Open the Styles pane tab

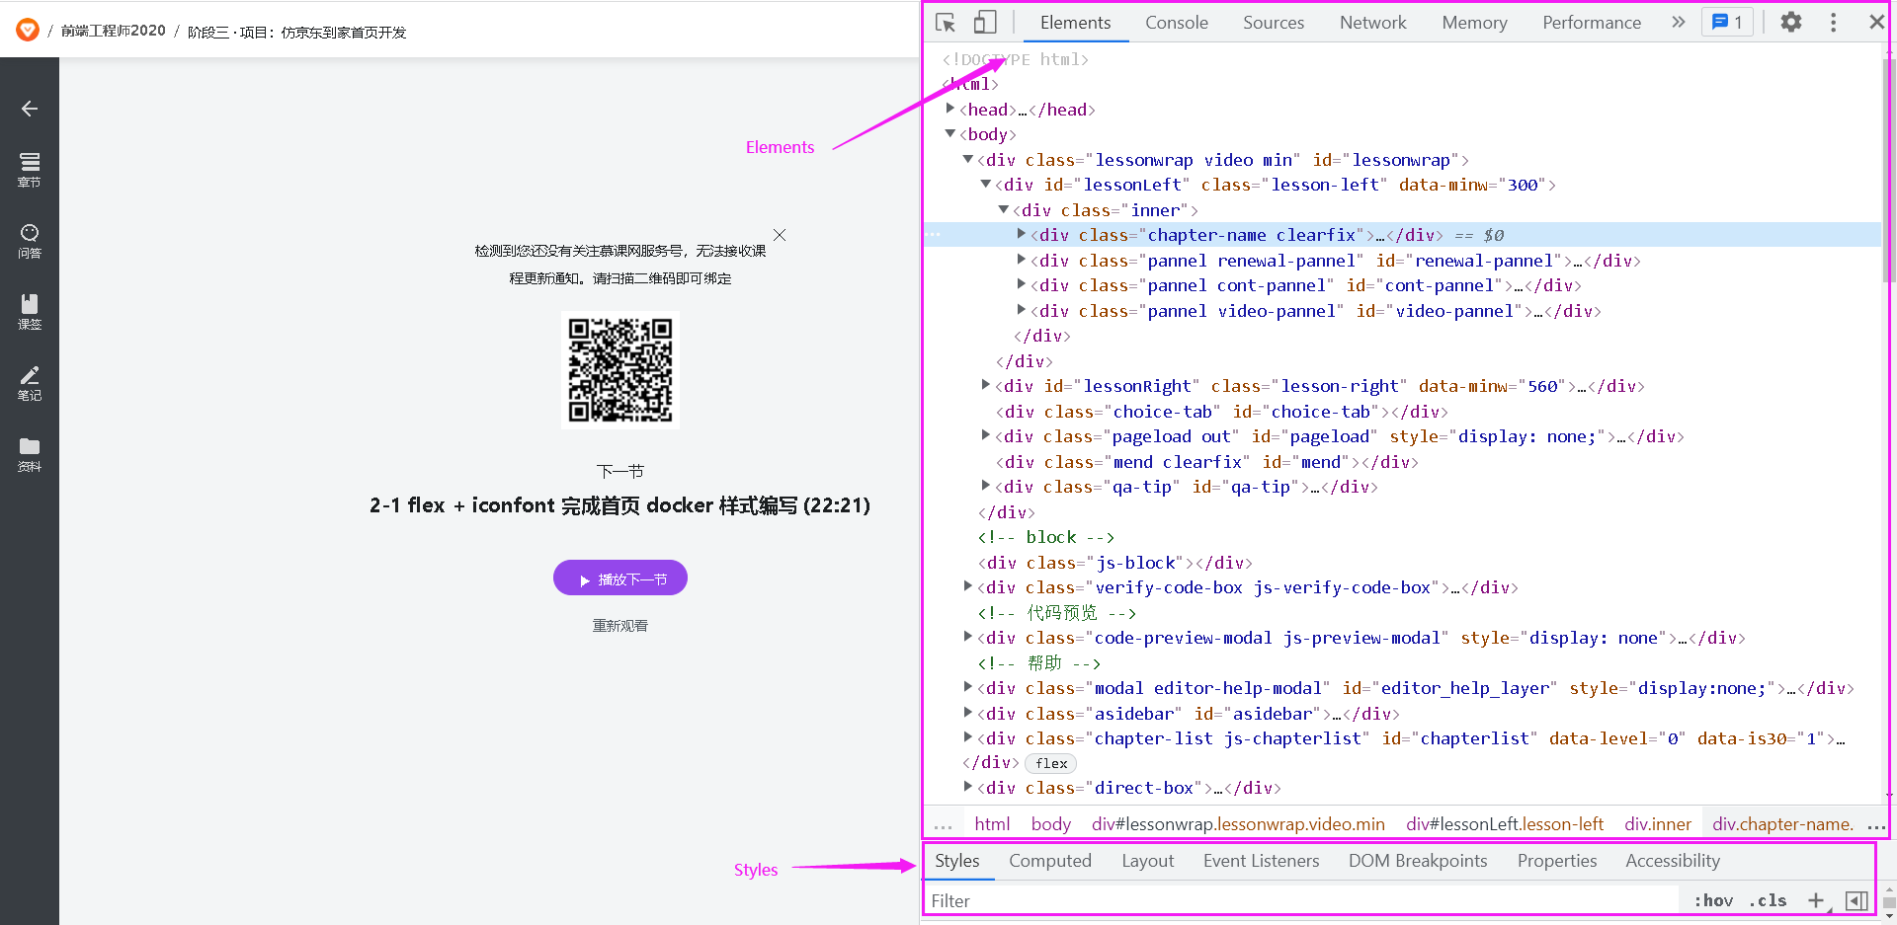(x=957, y=861)
